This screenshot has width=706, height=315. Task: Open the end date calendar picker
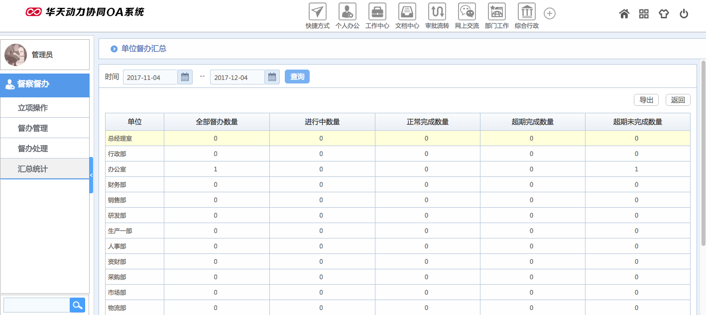(272, 77)
